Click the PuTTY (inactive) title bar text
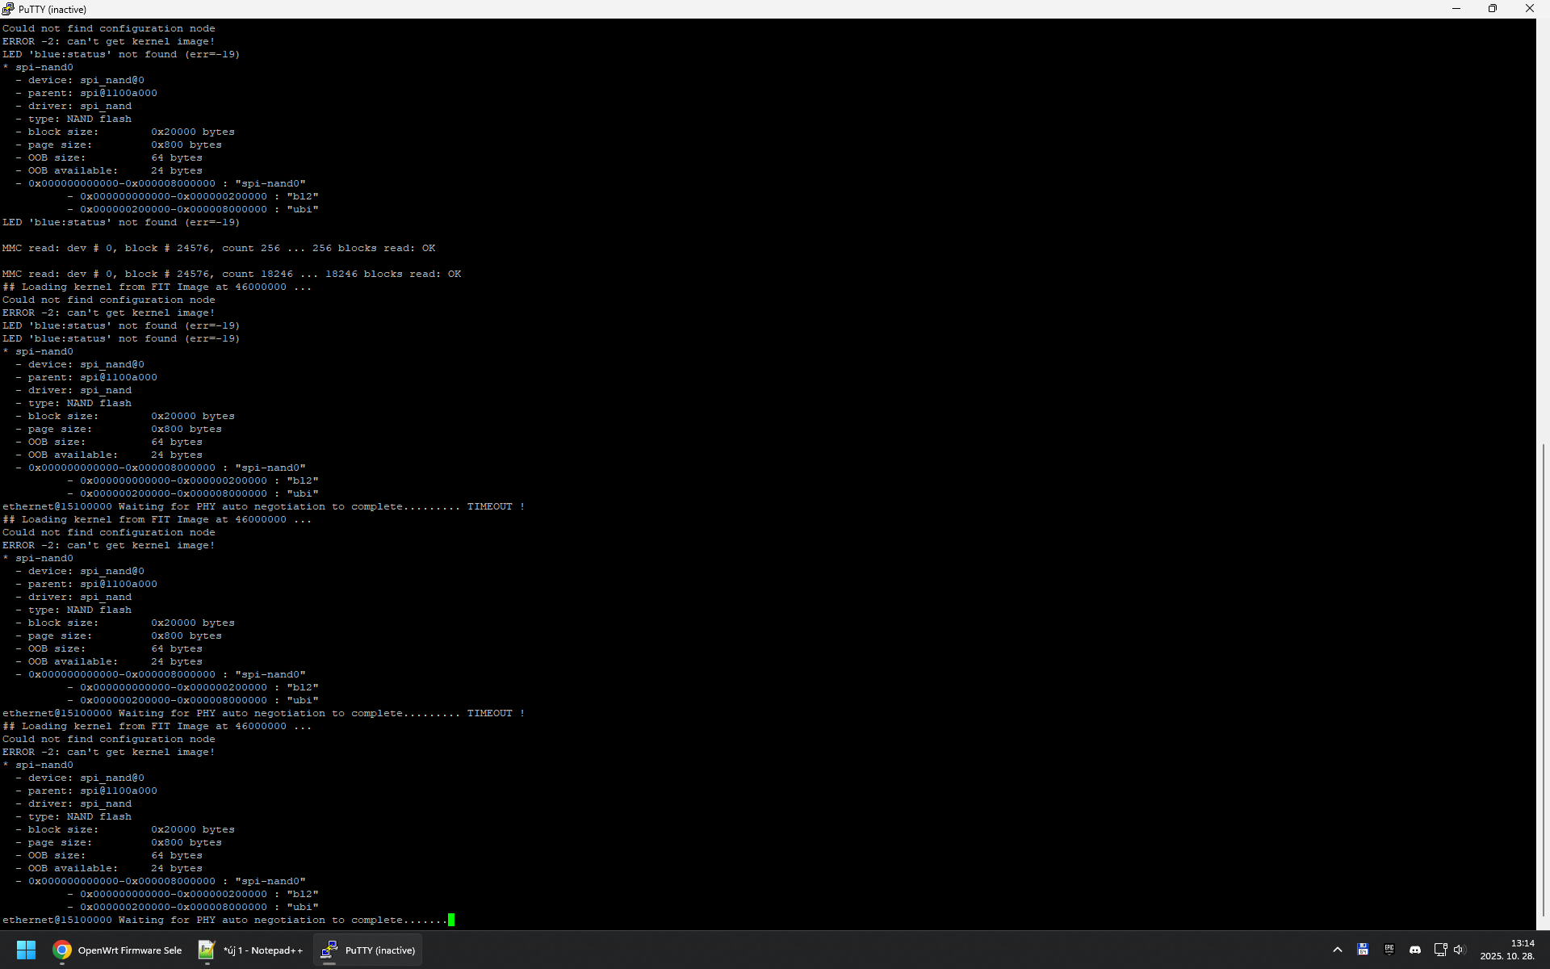Viewport: 1550px width, 969px height. pyautogui.click(x=52, y=9)
